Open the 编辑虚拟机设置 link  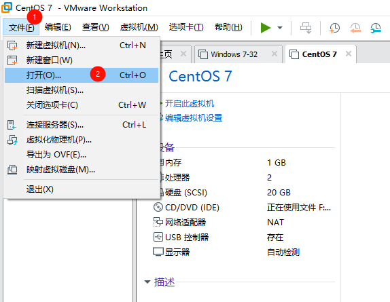coord(193,118)
